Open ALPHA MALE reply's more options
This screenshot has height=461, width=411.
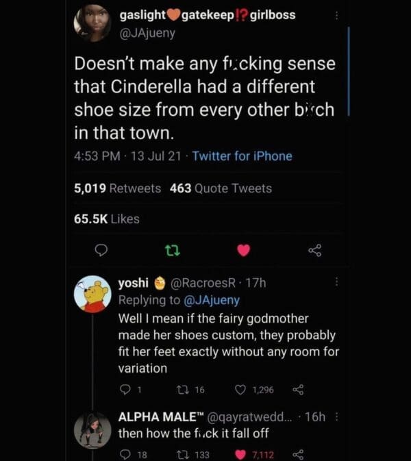coord(336,416)
